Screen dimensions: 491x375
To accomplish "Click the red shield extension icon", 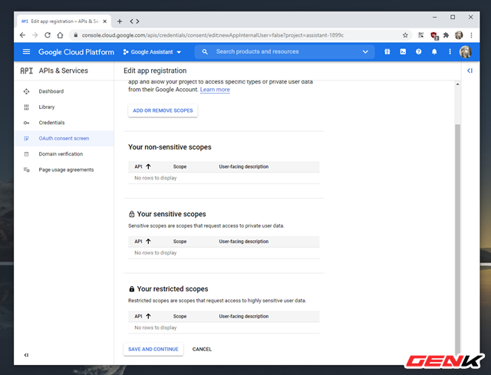I will click(434, 35).
